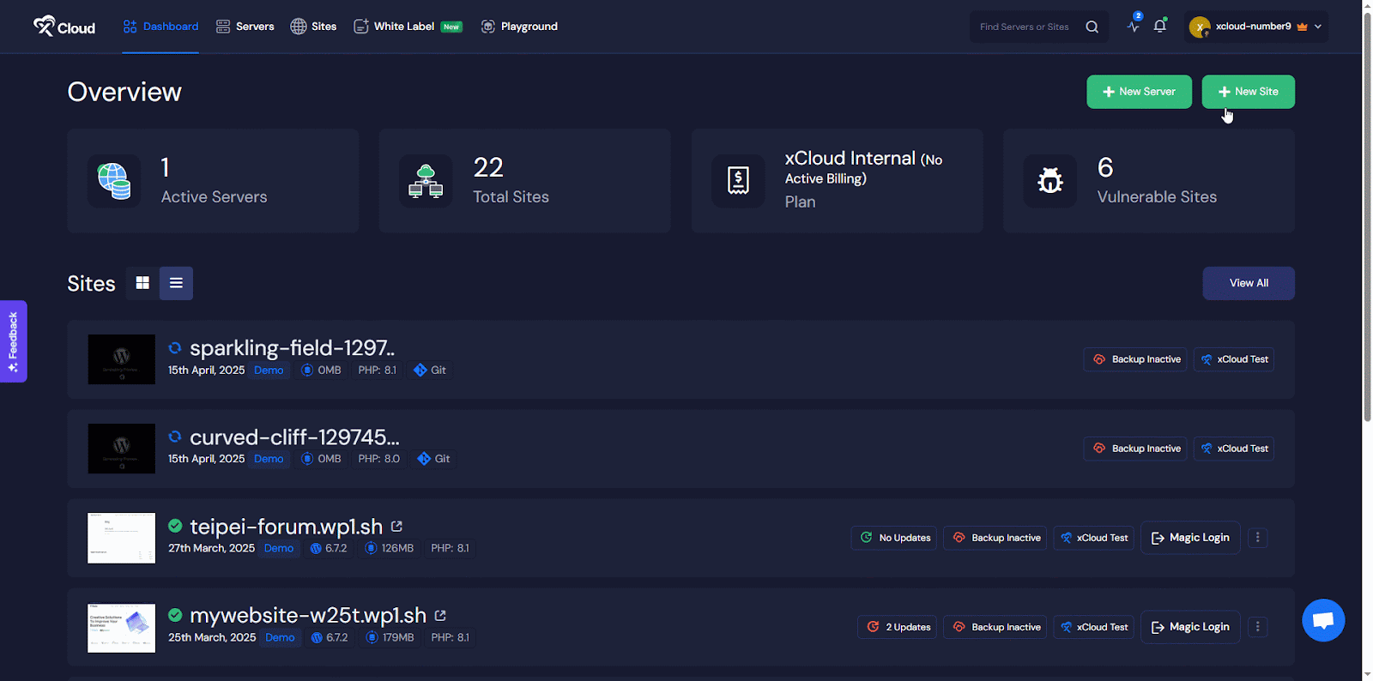Click 2 Updates on mywebsite-w25t
Viewport: 1373px width, 681px height.
coord(898,627)
